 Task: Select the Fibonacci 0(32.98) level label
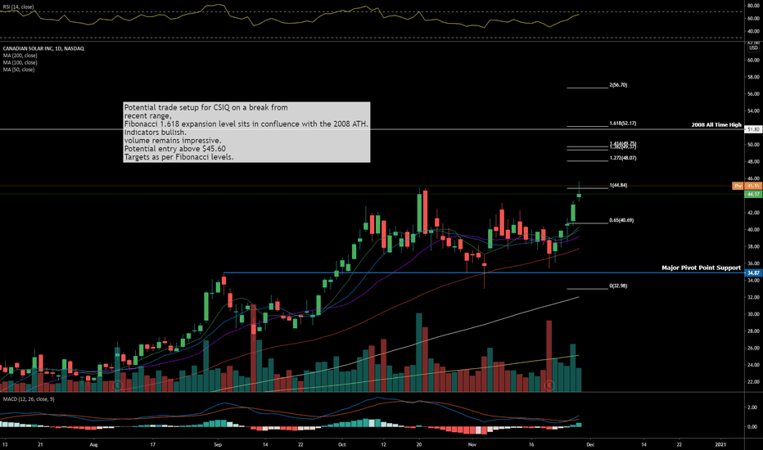coord(618,286)
